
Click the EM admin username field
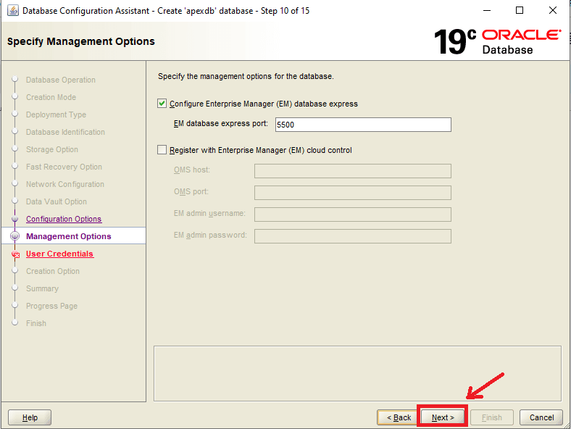coord(352,214)
